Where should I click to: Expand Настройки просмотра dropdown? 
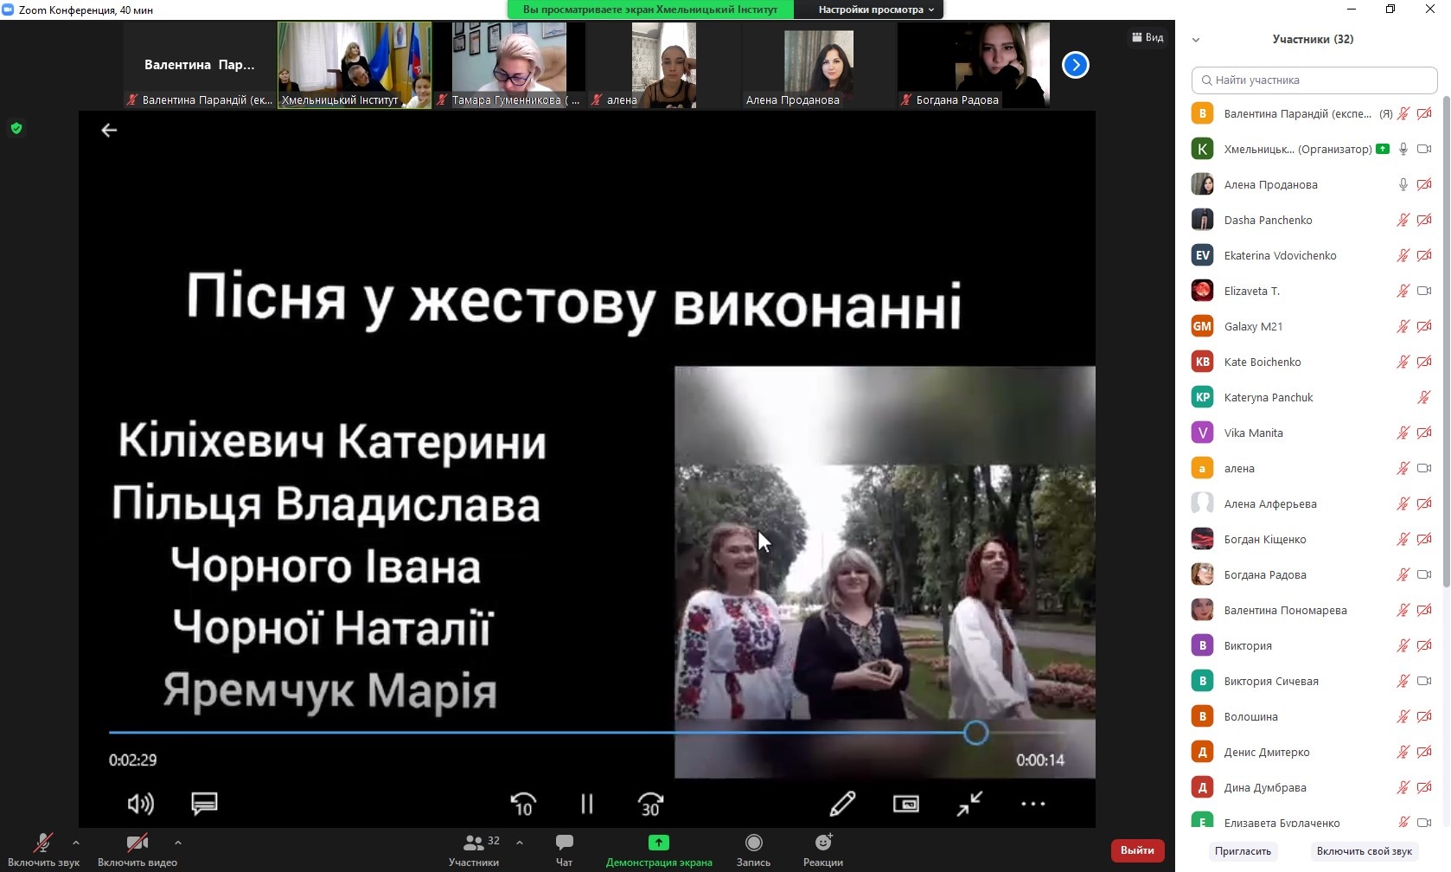[875, 10]
